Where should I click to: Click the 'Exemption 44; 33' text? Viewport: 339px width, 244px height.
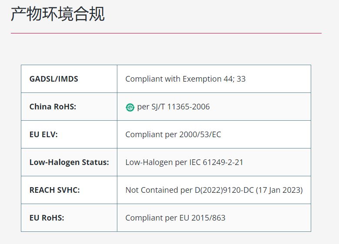point(214,79)
